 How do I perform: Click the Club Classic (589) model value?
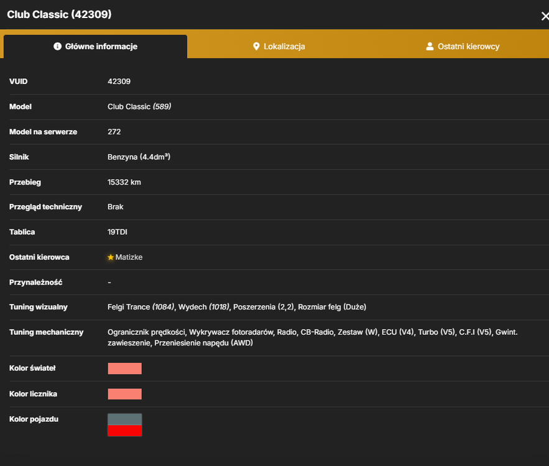click(139, 106)
